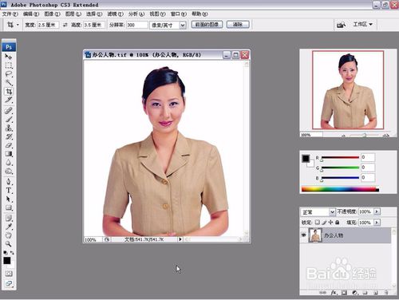Viewport: 399px width, 300px height.
Task: Toggle lock position
Action: click(x=330, y=222)
